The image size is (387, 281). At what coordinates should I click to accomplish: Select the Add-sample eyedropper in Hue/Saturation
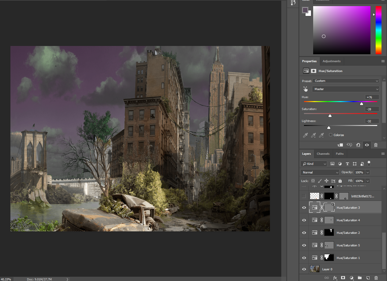313,135
